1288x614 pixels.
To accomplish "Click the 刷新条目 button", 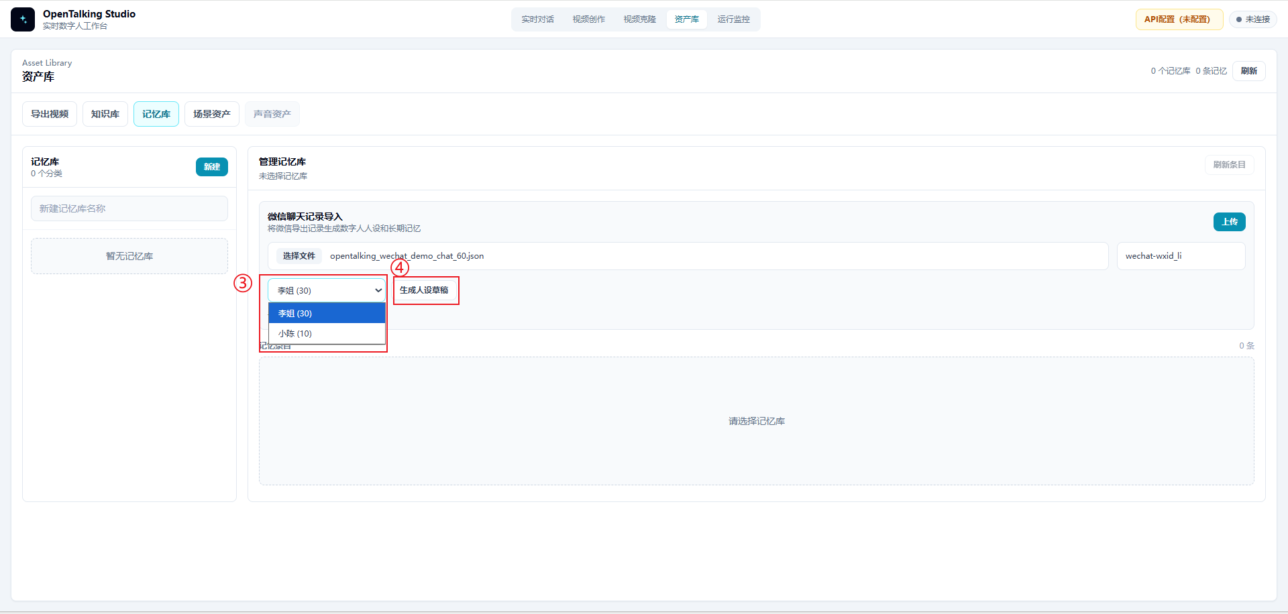I will [1230, 165].
